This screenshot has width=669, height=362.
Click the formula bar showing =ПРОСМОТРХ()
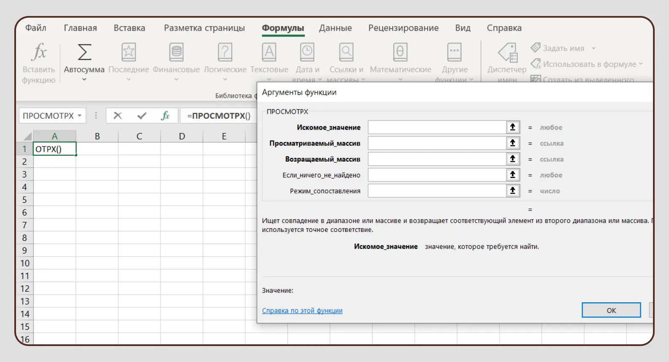219,115
